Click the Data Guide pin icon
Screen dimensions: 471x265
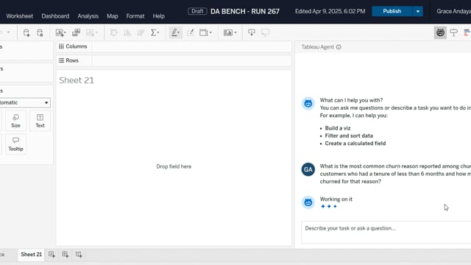453,32
